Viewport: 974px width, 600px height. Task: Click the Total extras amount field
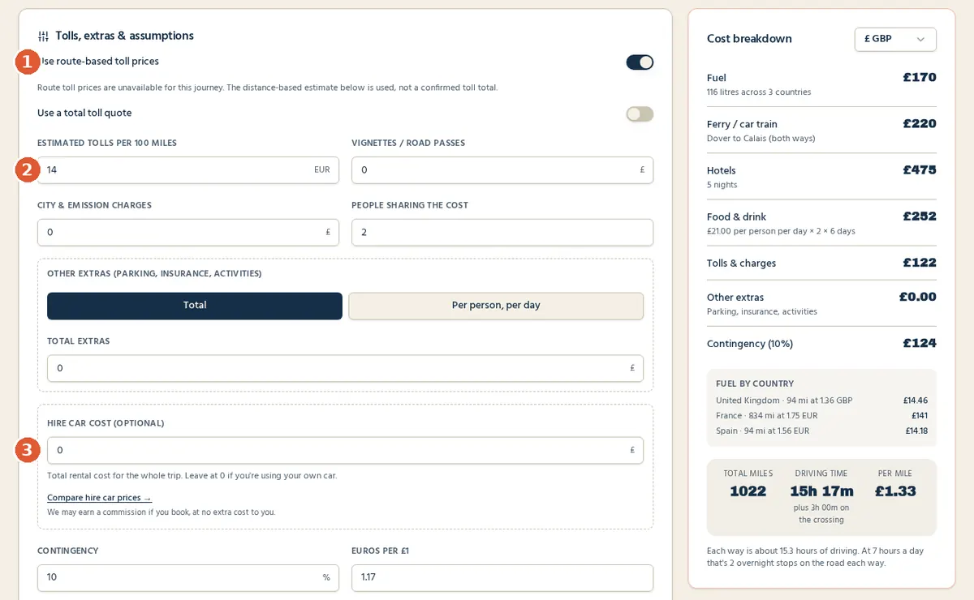point(345,368)
